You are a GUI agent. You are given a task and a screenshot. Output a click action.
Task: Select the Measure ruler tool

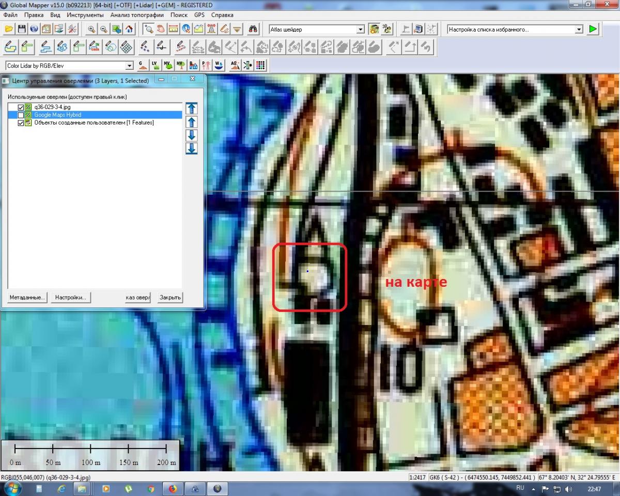[x=174, y=29]
